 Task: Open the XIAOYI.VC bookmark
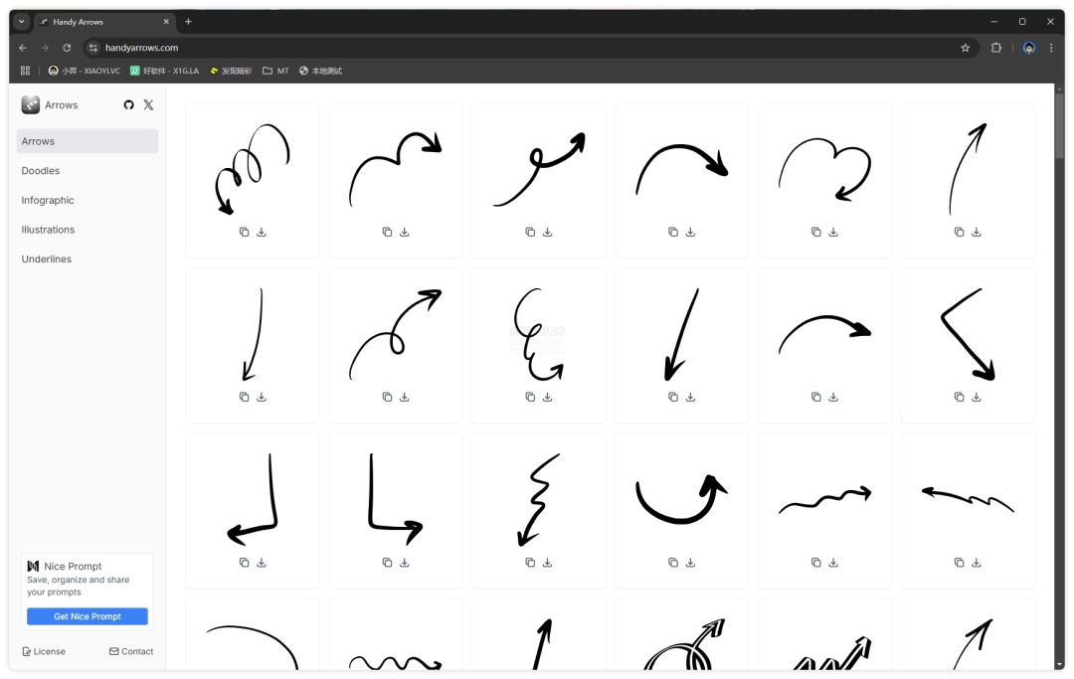point(85,71)
